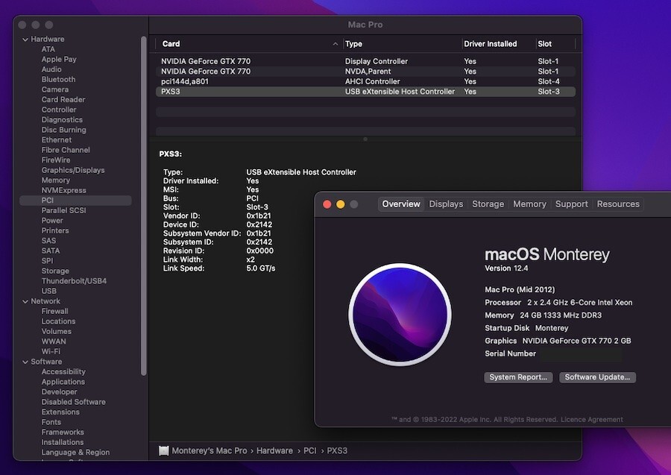Collapse the Hardware section in sidebar
Screen dimensions: 671x475
coord(25,40)
